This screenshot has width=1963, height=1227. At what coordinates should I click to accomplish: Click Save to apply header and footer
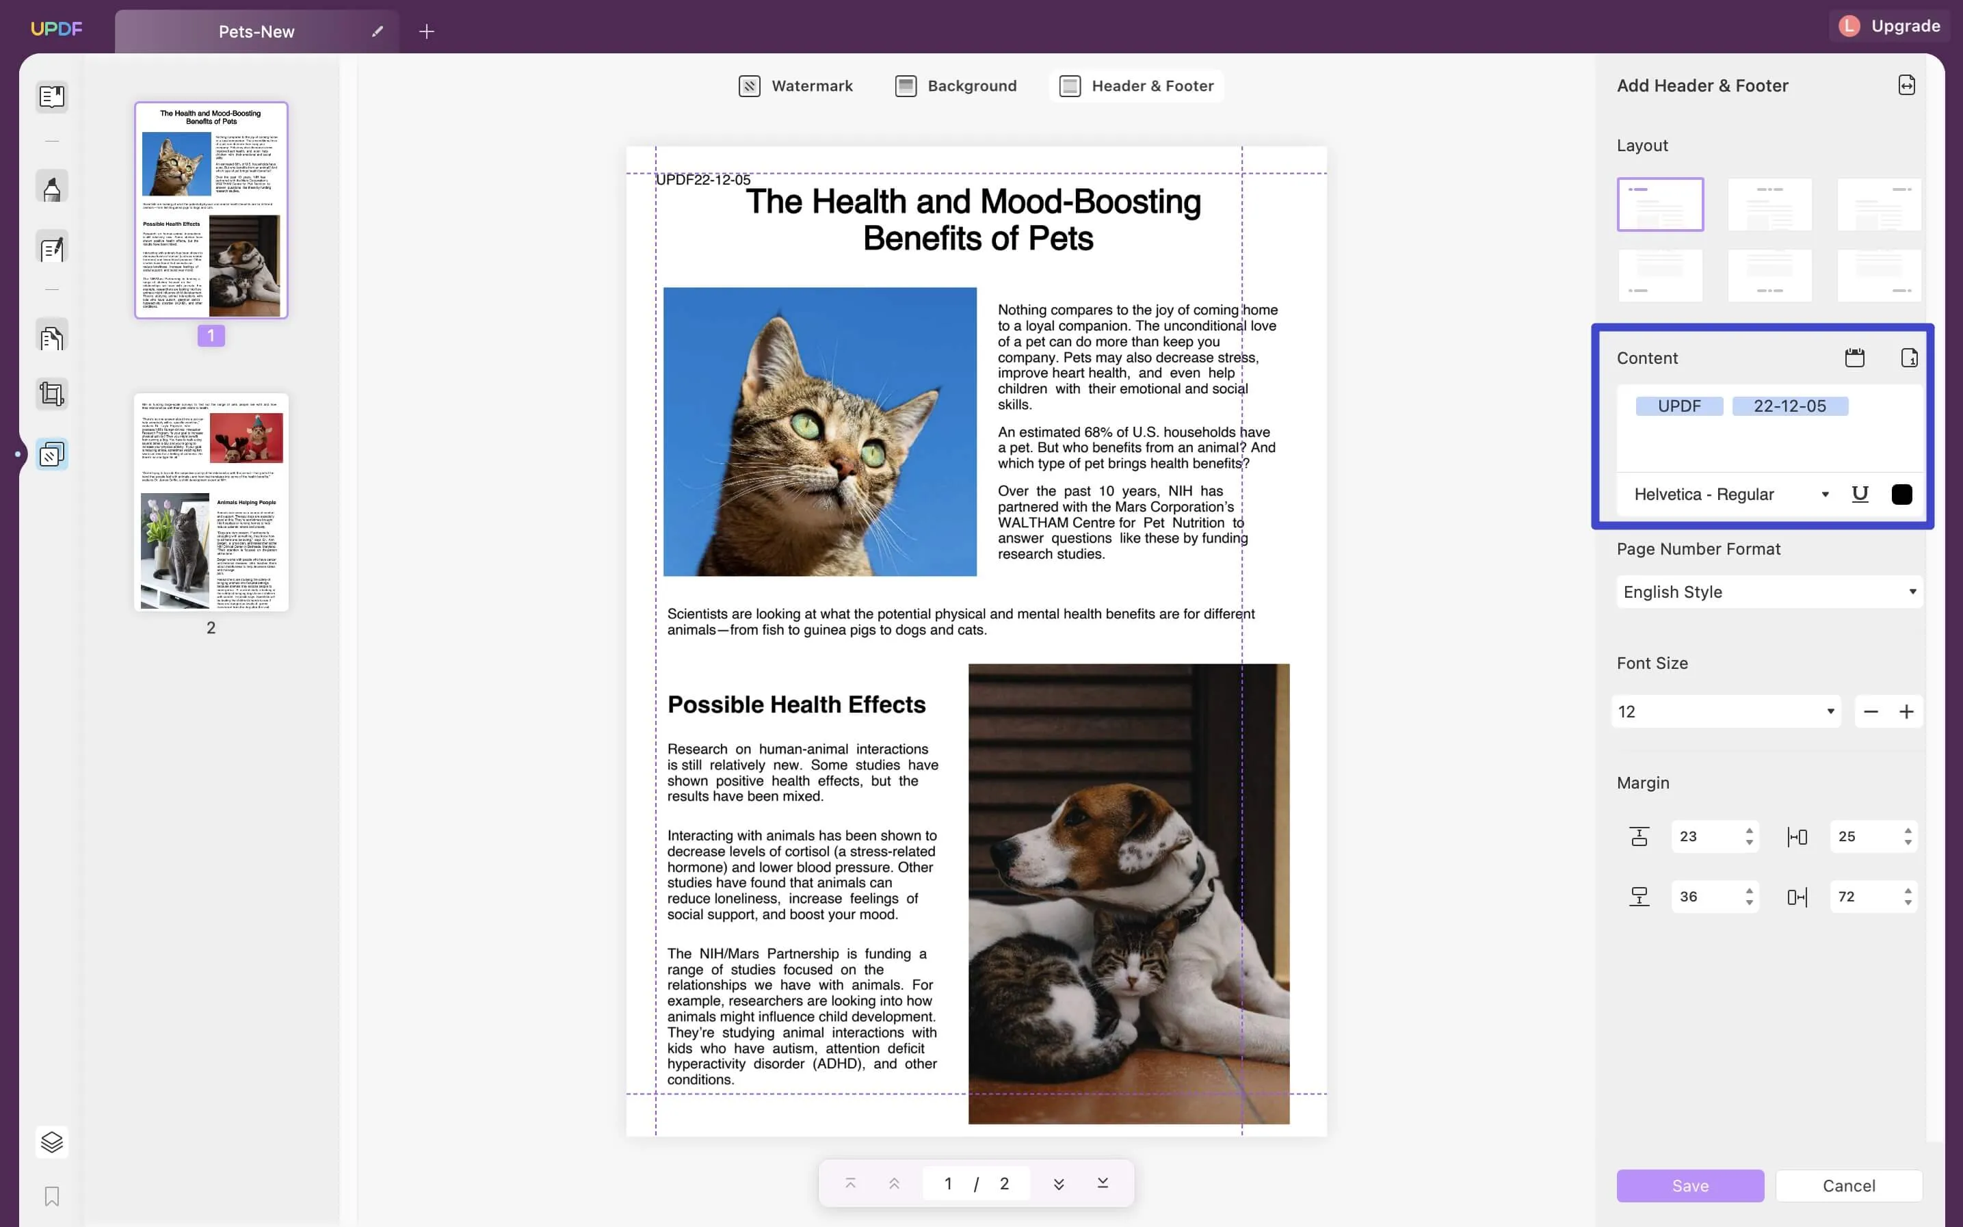(x=1690, y=1185)
